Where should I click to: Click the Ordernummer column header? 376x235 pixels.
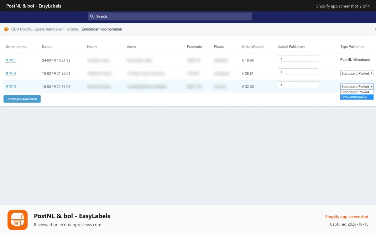coord(17,47)
